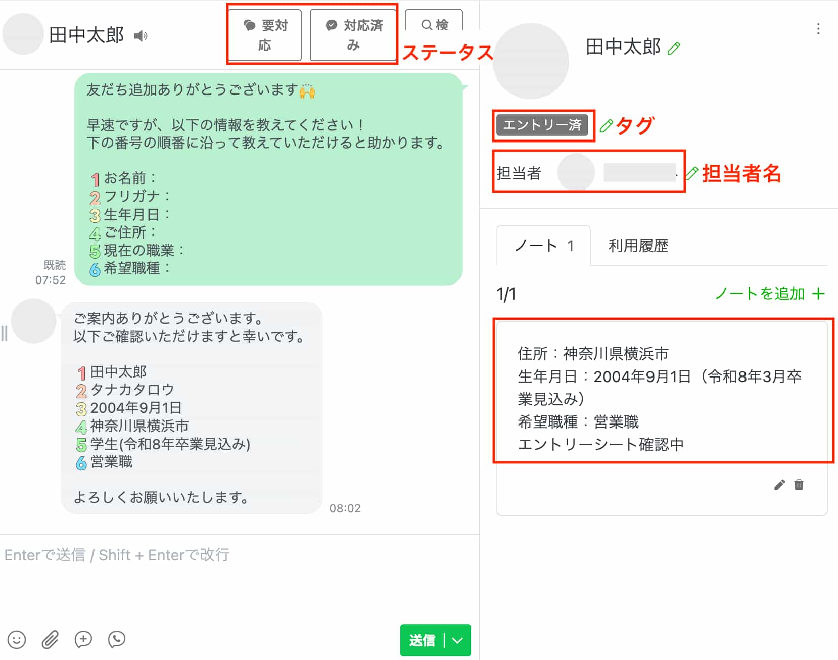
Task: Attach a file with the paperclip icon
Action: 50,640
